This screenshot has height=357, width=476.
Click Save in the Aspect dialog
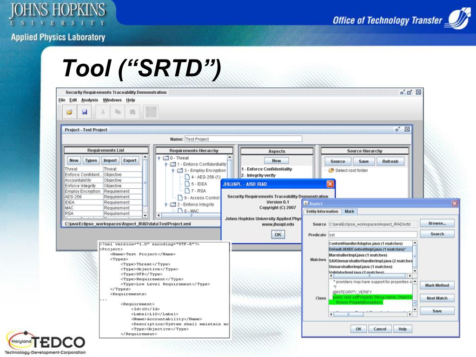437,311
